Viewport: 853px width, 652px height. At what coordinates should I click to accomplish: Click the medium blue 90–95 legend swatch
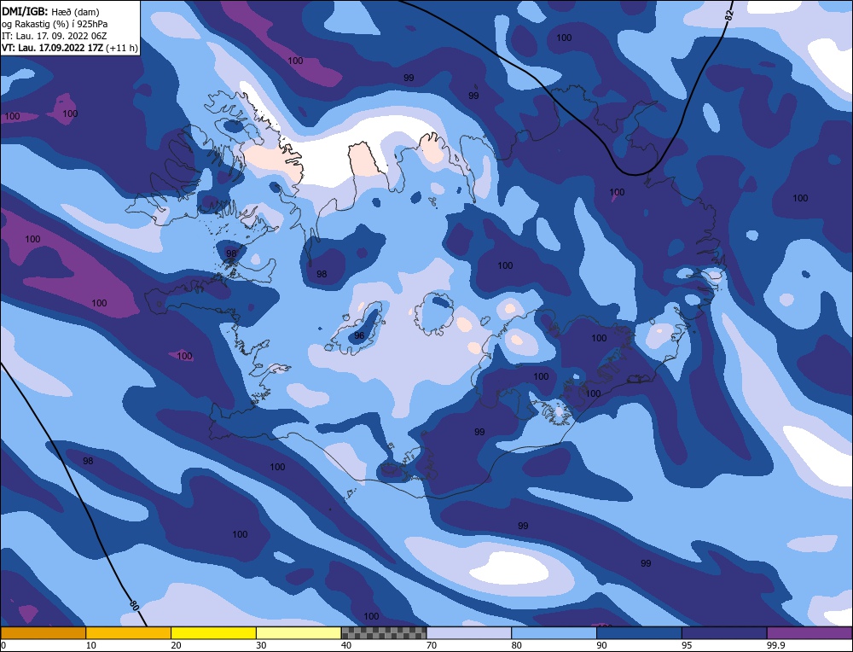639,633
